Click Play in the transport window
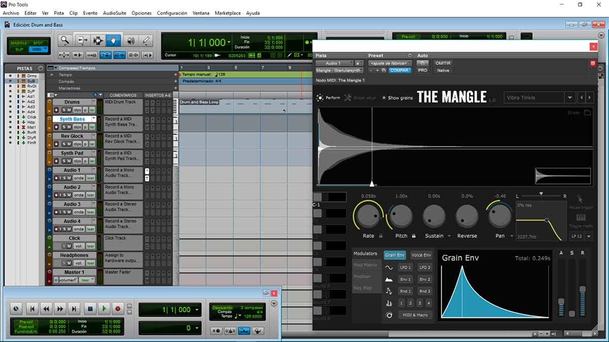 click(104, 308)
